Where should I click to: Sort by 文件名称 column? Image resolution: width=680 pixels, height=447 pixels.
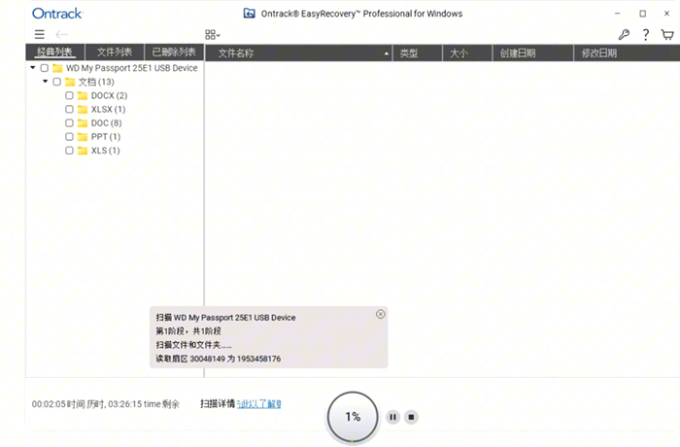(x=298, y=52)
